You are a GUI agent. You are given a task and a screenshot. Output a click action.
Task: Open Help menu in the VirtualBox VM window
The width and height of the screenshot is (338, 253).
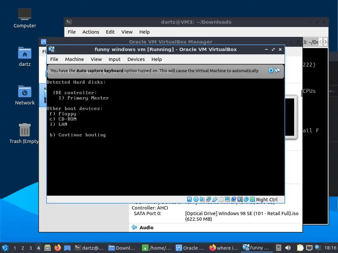(x=156, y=59)
